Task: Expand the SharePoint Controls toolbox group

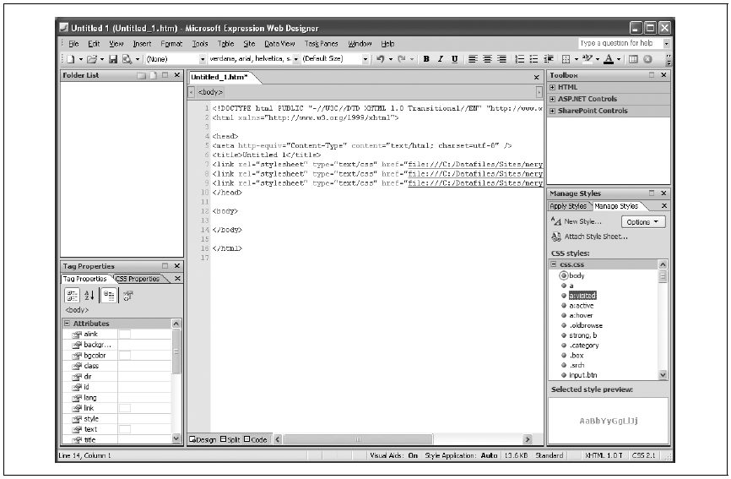Action: [x=552, y=111]
